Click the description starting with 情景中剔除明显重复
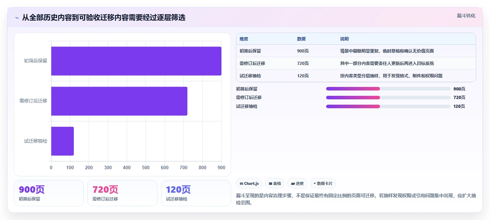 click(387, 51)
